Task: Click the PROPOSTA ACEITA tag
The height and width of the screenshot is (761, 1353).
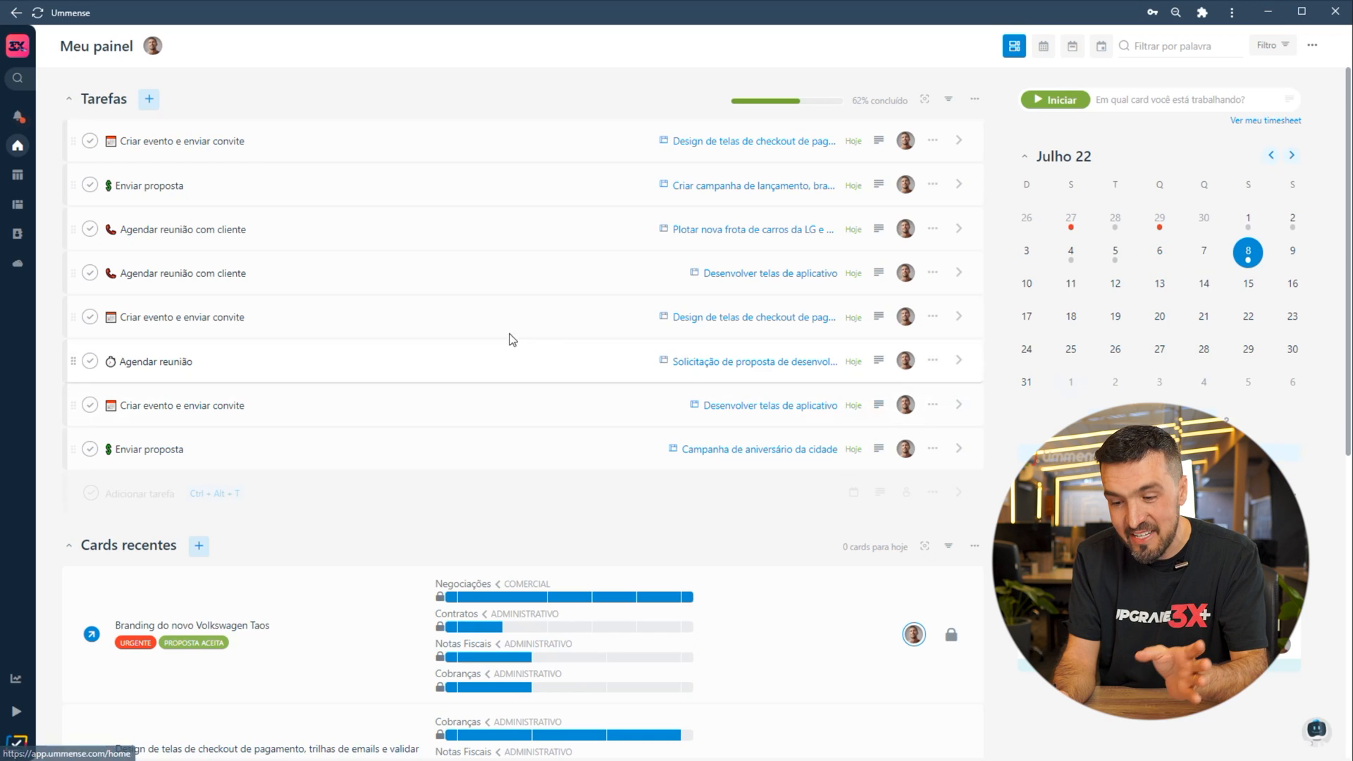Action: 194,643
